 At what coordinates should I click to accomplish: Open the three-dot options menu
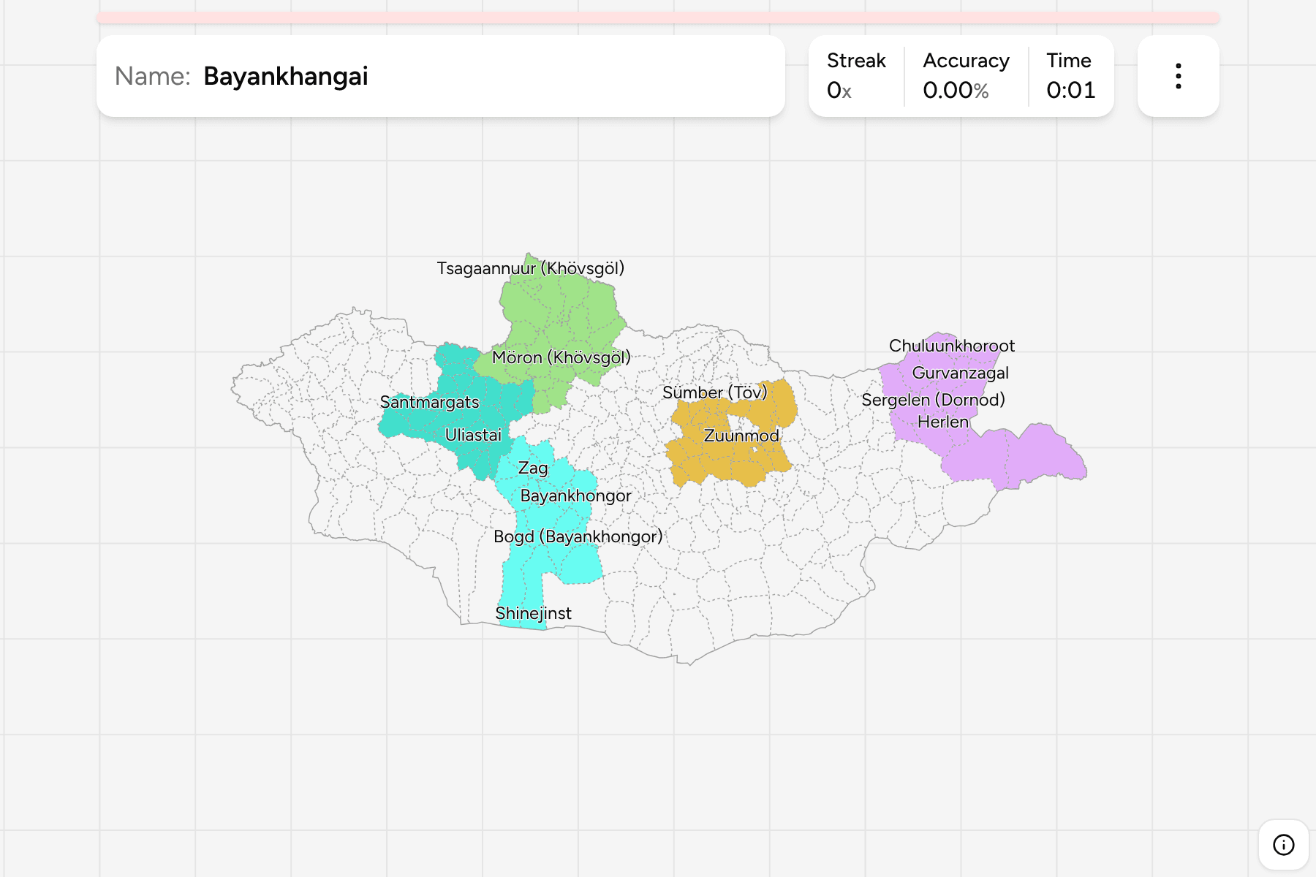tap(1178, 76)
